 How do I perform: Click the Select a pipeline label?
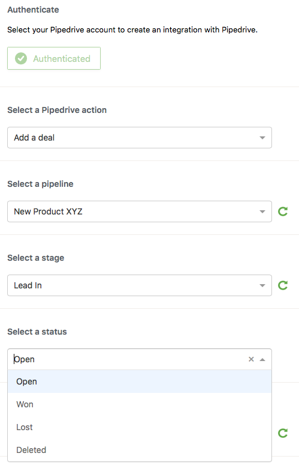coord(40,184)
